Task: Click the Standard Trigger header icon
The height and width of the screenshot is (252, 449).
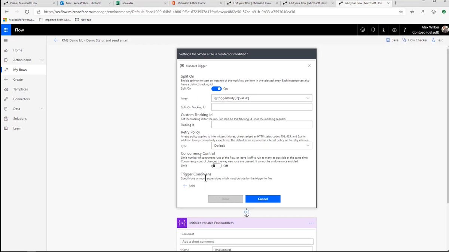Action: [182, 66]
